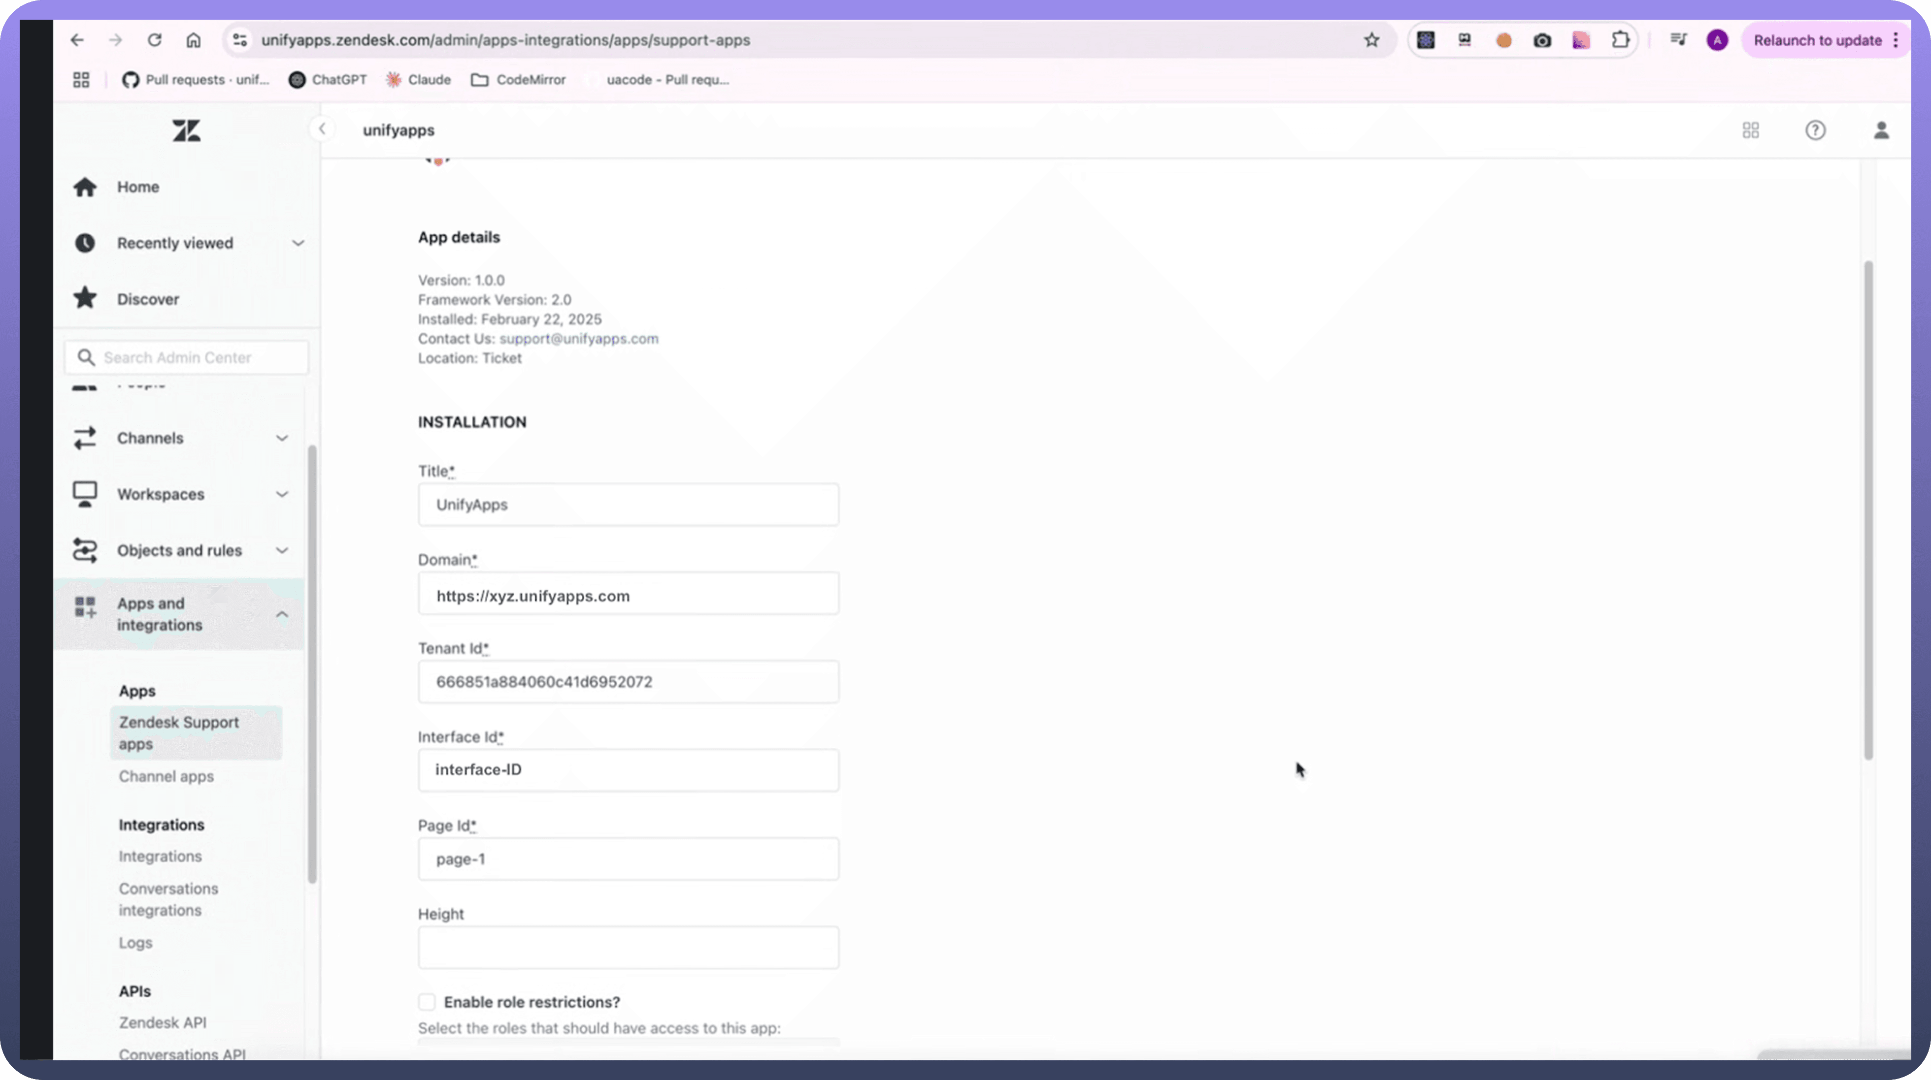
Task: Click the empty Height input field
Action: coord(628,948)
